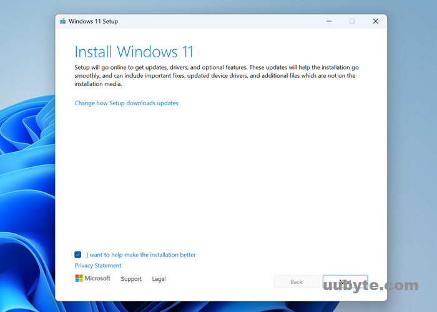Screen dimensions: 437x312
Task: Minimize the Windows 11 Setup window
Action: tap(329, 21)
